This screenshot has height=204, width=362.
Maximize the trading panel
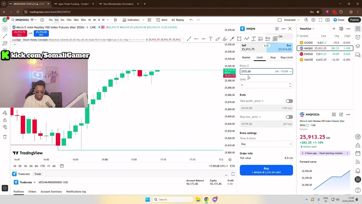point(233,174)
